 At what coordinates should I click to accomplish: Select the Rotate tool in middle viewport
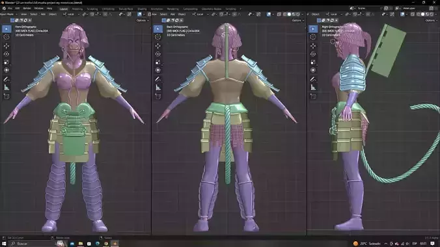(x=158, y=54)
